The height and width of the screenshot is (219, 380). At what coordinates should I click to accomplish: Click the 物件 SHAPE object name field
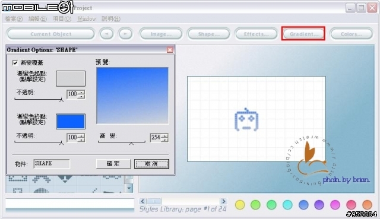coord(52,164)
